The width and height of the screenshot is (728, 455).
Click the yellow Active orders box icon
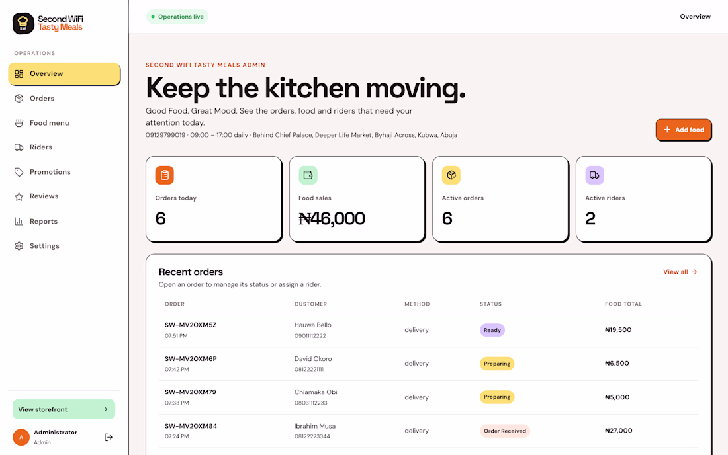451,175
